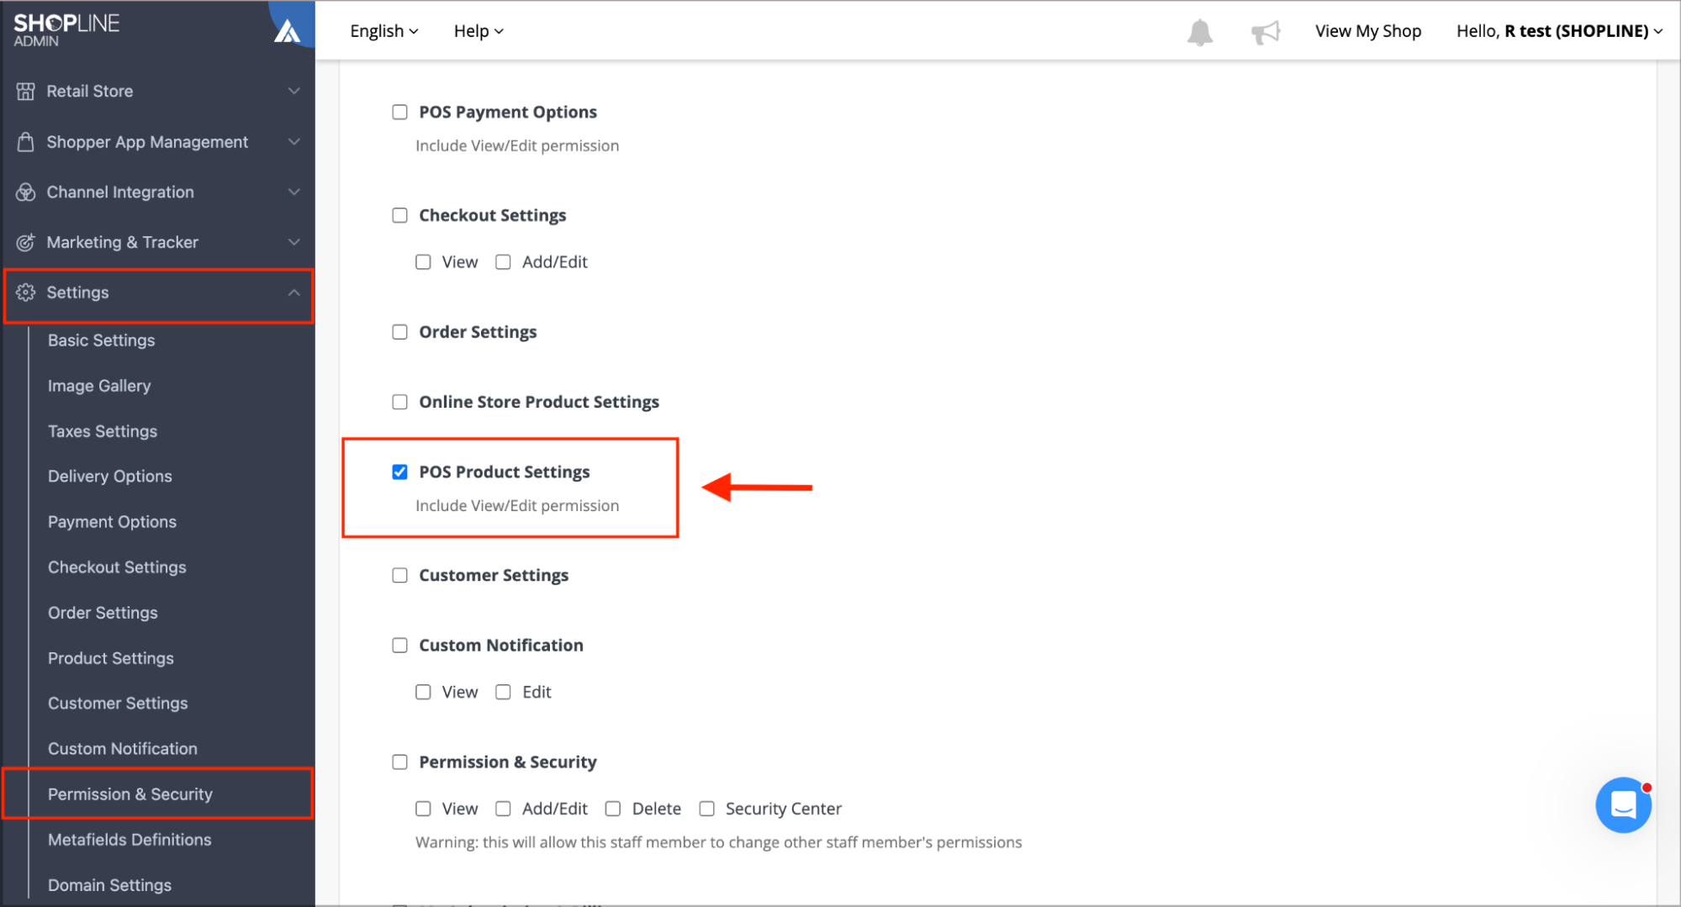Click the triangular A brand icon
1681x907 pixels.
click(288, 30)
